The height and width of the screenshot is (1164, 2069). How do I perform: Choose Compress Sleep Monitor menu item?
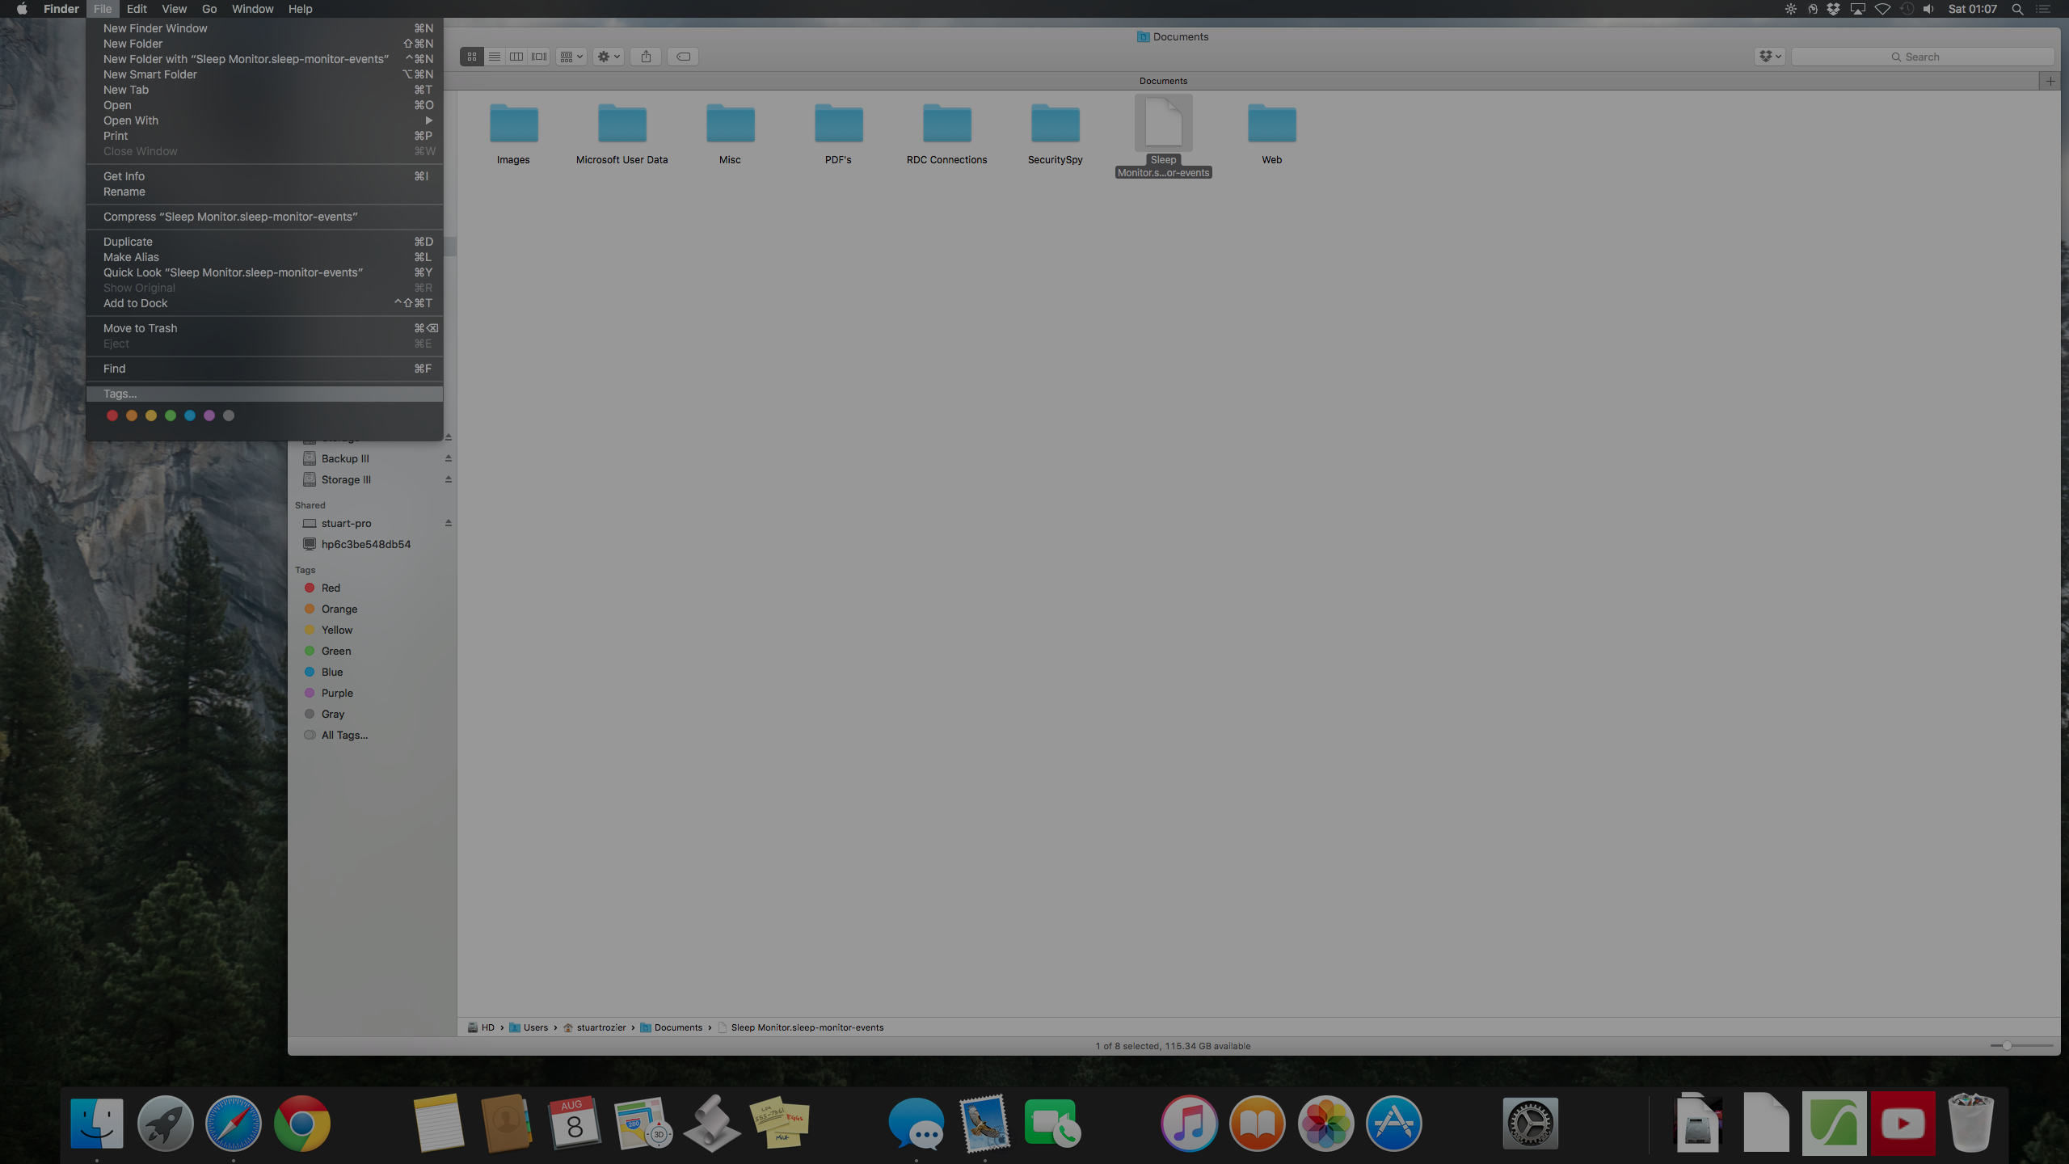tap(265, 217)
